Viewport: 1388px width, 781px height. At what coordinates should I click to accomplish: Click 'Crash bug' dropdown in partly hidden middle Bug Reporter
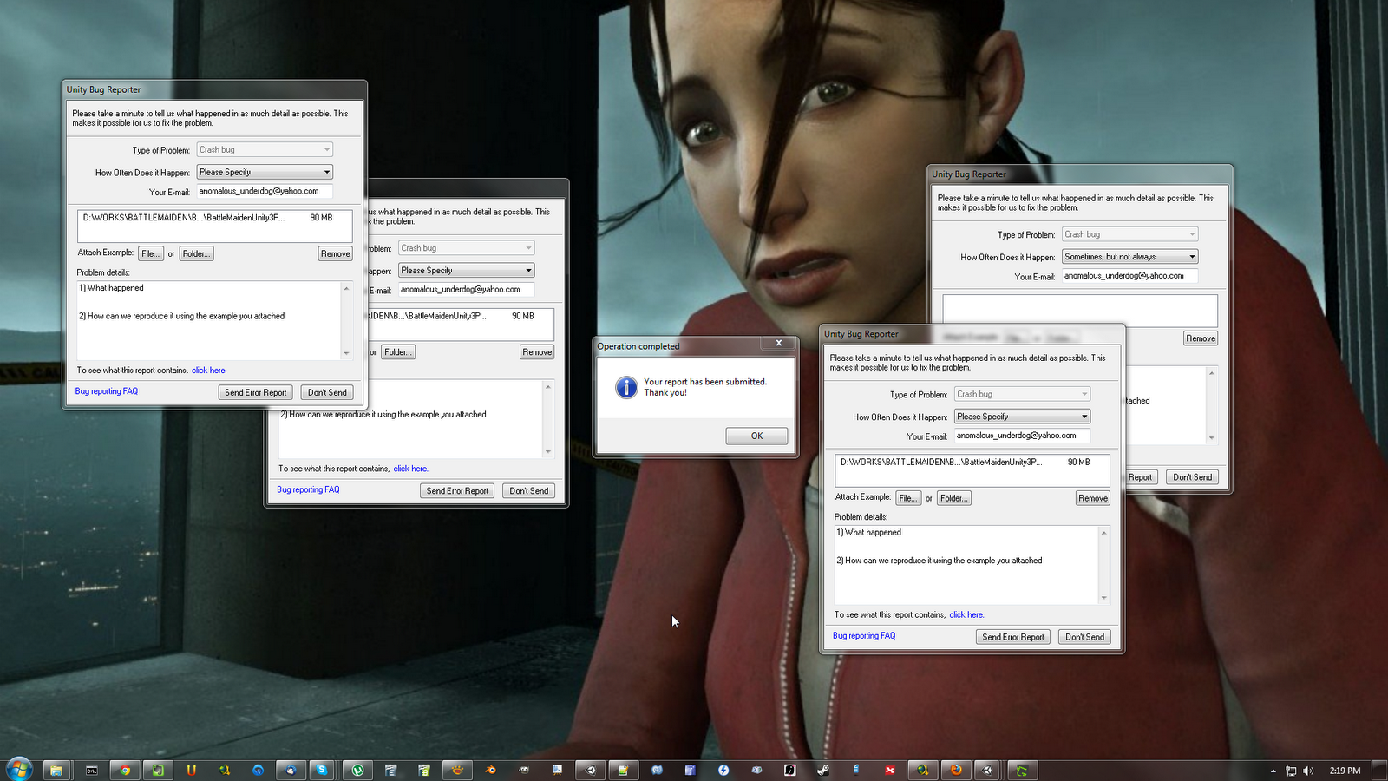(467, 248)
